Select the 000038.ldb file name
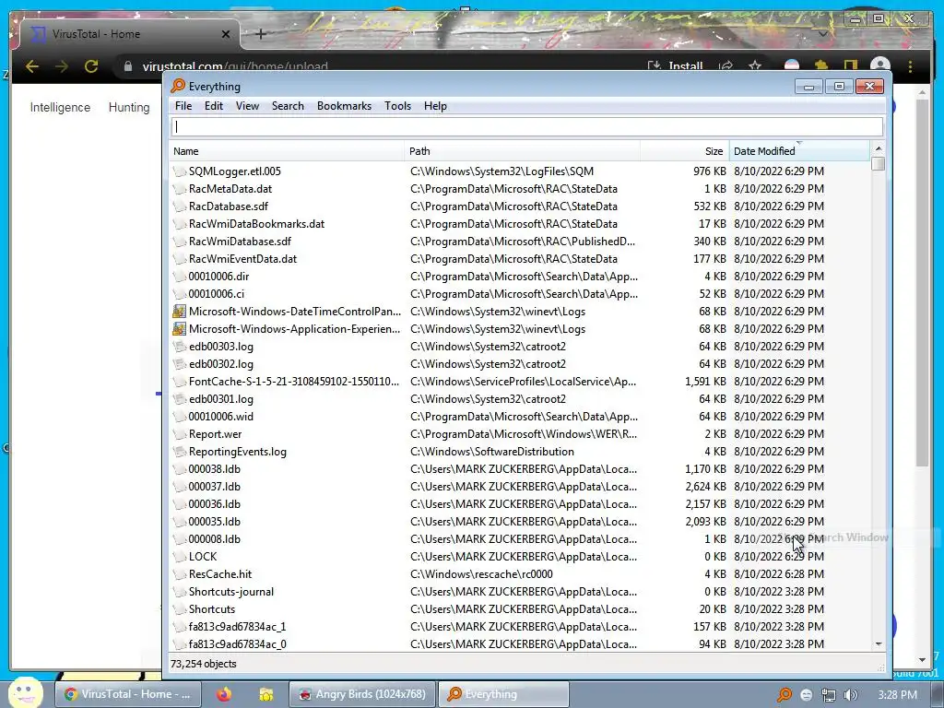The width and height of the screenshot is (944, 708). coord(214,469)
